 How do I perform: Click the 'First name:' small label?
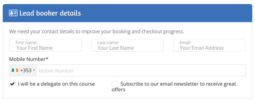click(27, 43)
